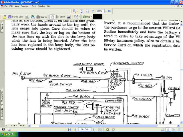Screen dimensions: 183x137
Task: Open the Edit menu
Action: pyautogui.click(x=11, y=6)
